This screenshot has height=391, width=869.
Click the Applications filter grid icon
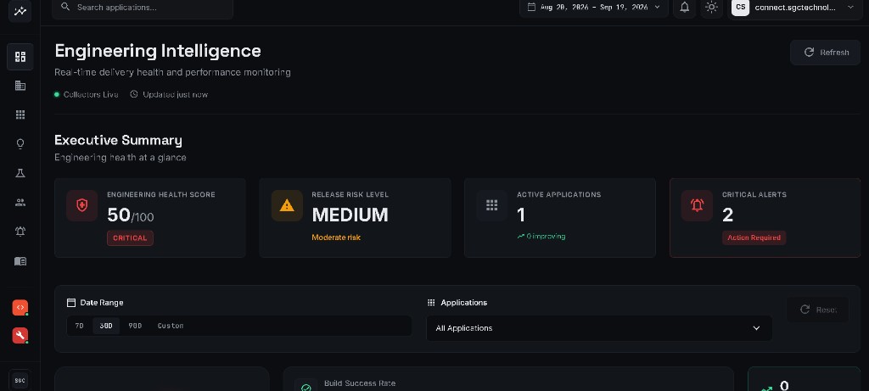pos(431,303)
